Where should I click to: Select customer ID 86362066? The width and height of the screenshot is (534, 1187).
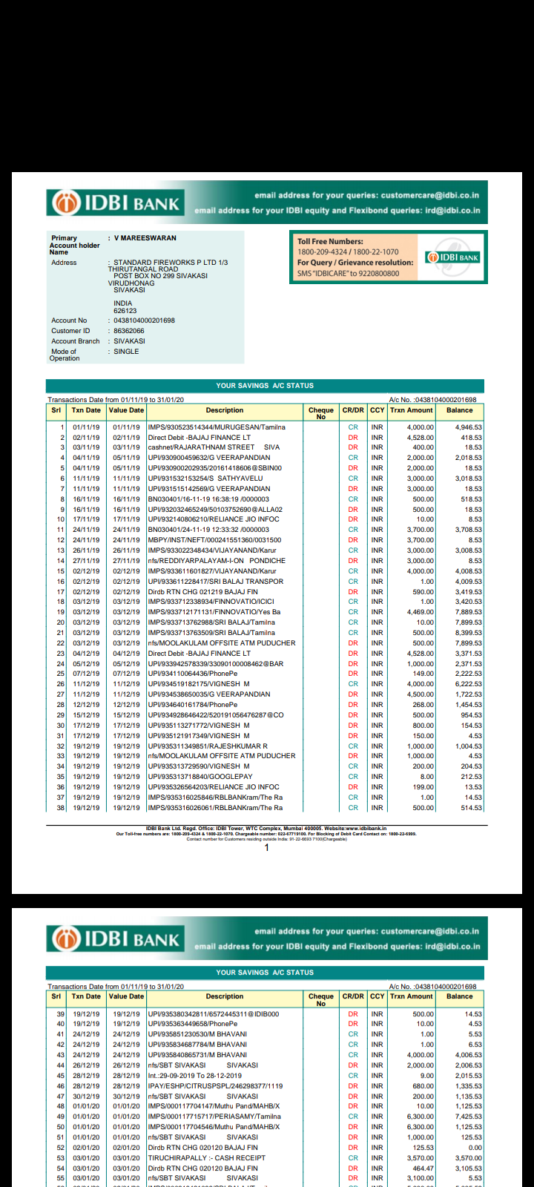129,331
